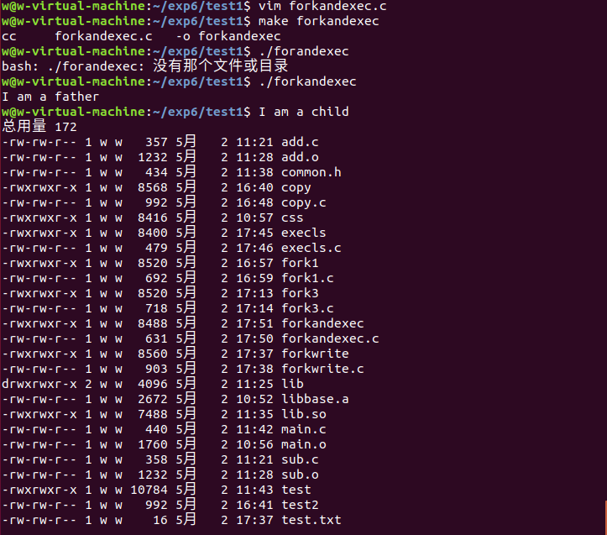Image resolution: width=607 pixels, height=535 pixels.
Task: Click the 'vim forkandexec.c' command text
Action: (322, 6)
